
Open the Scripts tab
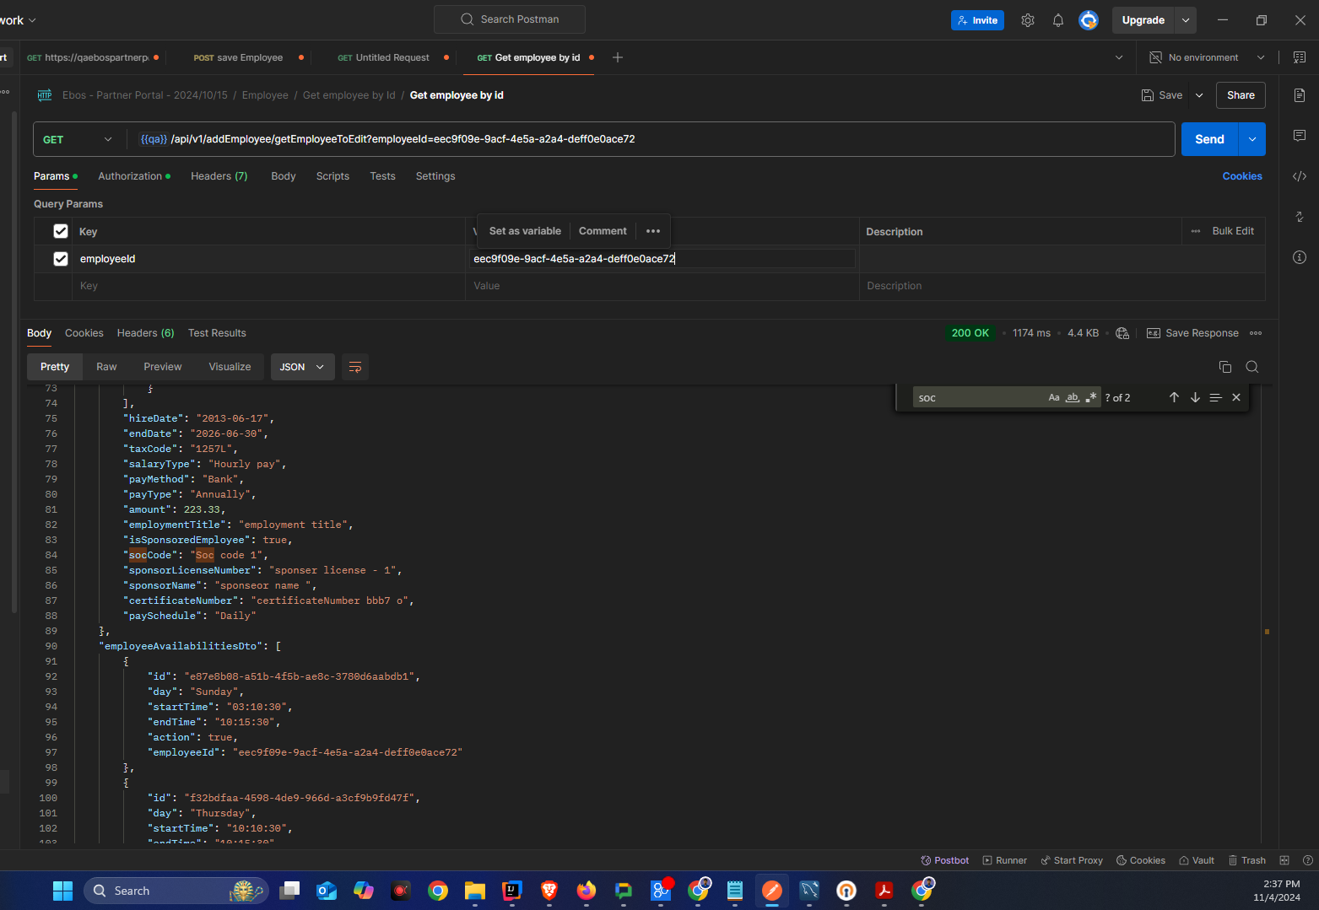(332, 176)
